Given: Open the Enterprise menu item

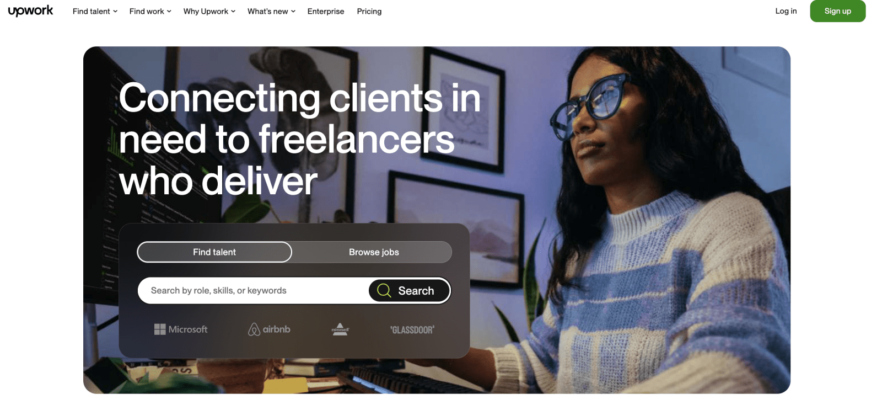Looking at the screenshot, I should (x=326, y=11).
